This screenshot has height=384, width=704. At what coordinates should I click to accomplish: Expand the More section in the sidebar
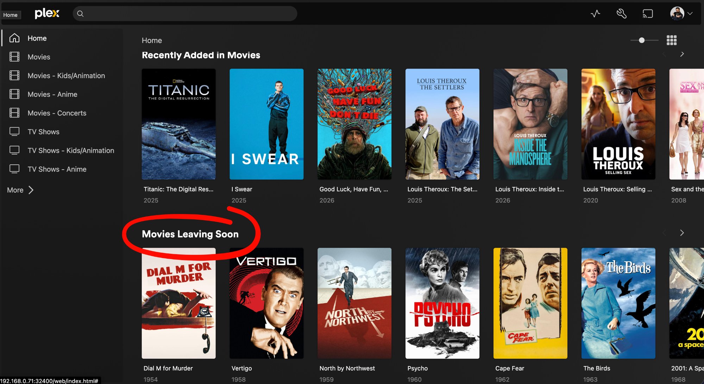click(20, 190)
